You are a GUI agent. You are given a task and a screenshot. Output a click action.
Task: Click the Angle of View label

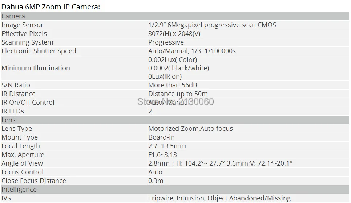22,163
